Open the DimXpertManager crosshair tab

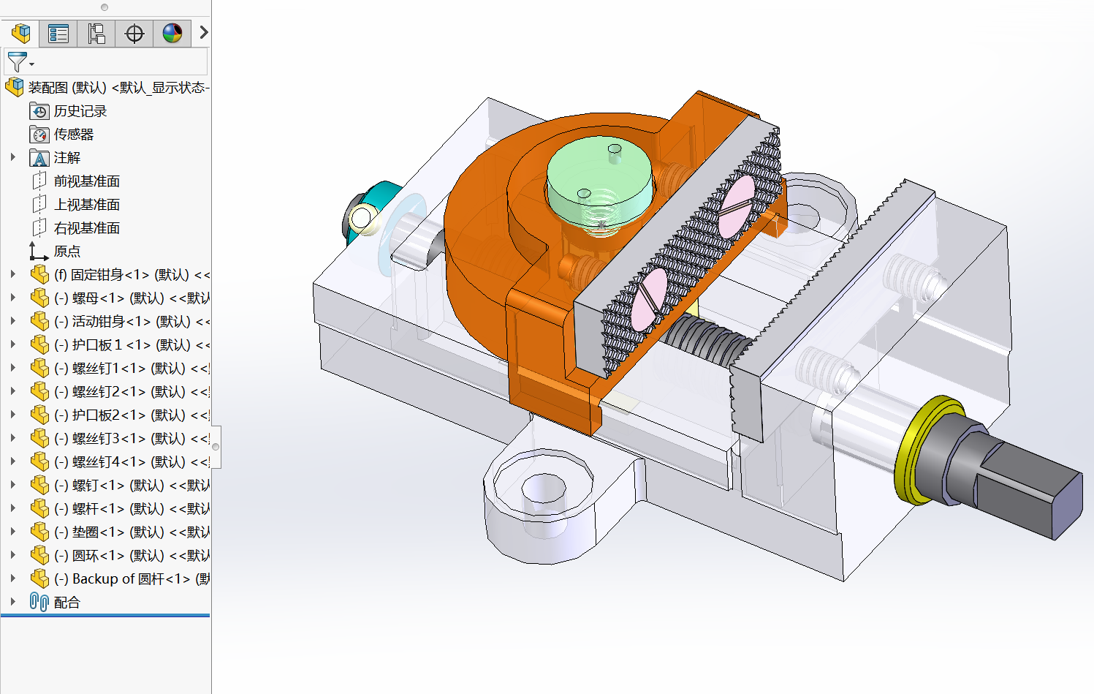tap(134, 33)
